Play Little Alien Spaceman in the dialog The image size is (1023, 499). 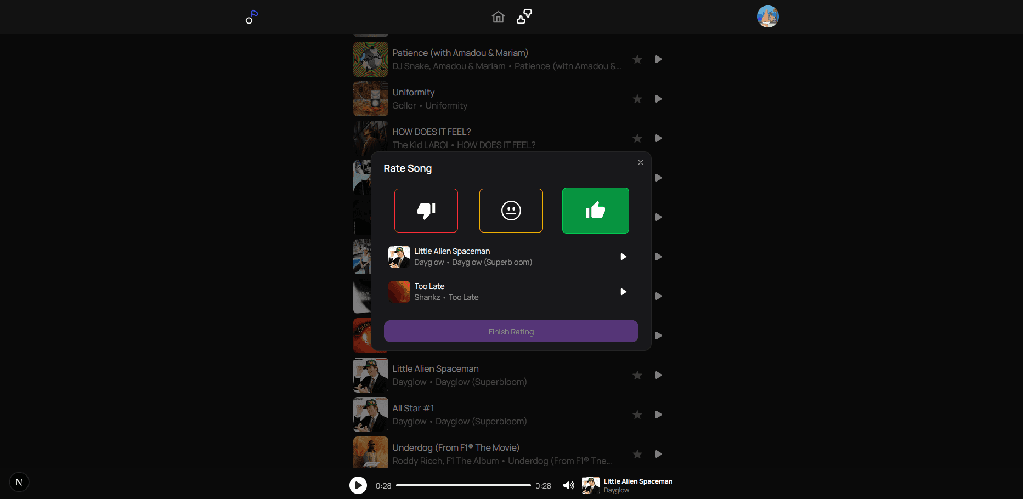(x=623, y=257)
